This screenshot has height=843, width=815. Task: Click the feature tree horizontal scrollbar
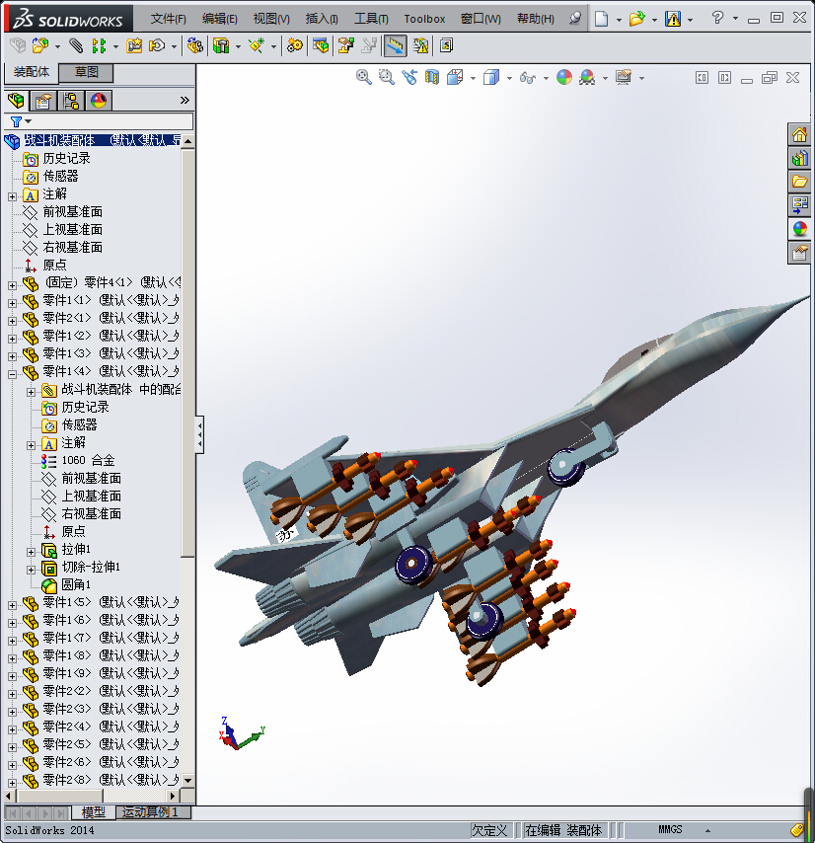pos(59,796)
